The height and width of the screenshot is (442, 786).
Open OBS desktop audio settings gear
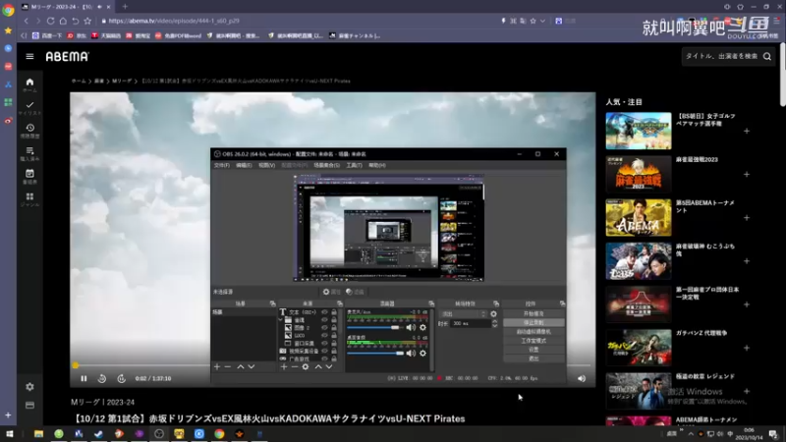(423, 353)
